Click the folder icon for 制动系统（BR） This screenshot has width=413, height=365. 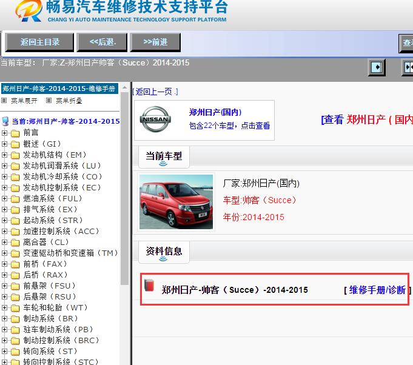pos(15,319)
